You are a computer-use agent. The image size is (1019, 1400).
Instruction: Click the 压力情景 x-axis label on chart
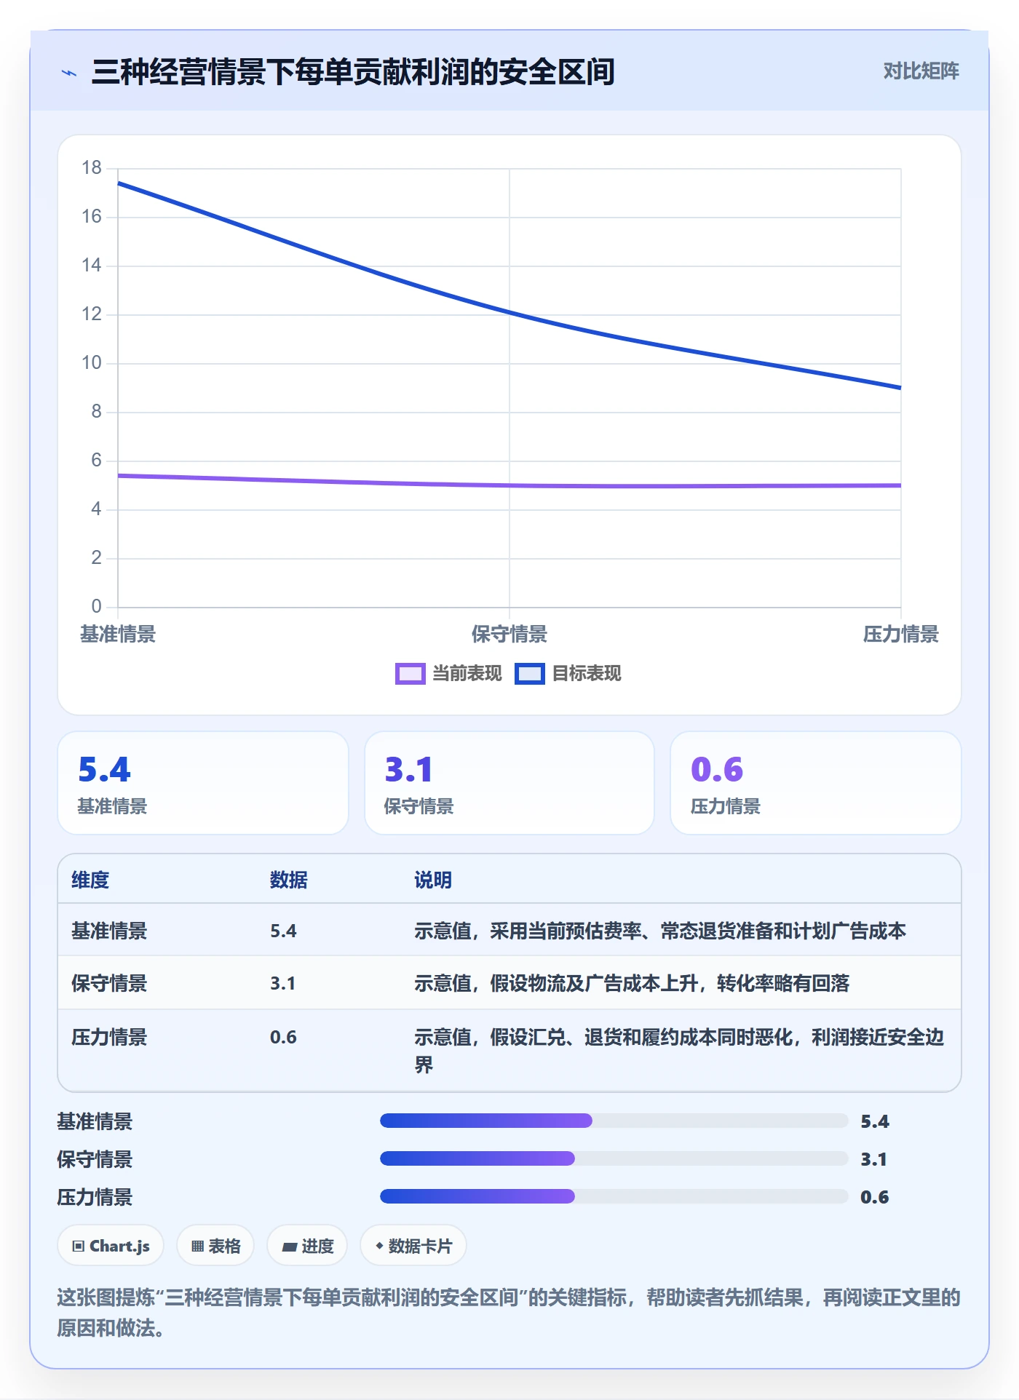[901, 635]
